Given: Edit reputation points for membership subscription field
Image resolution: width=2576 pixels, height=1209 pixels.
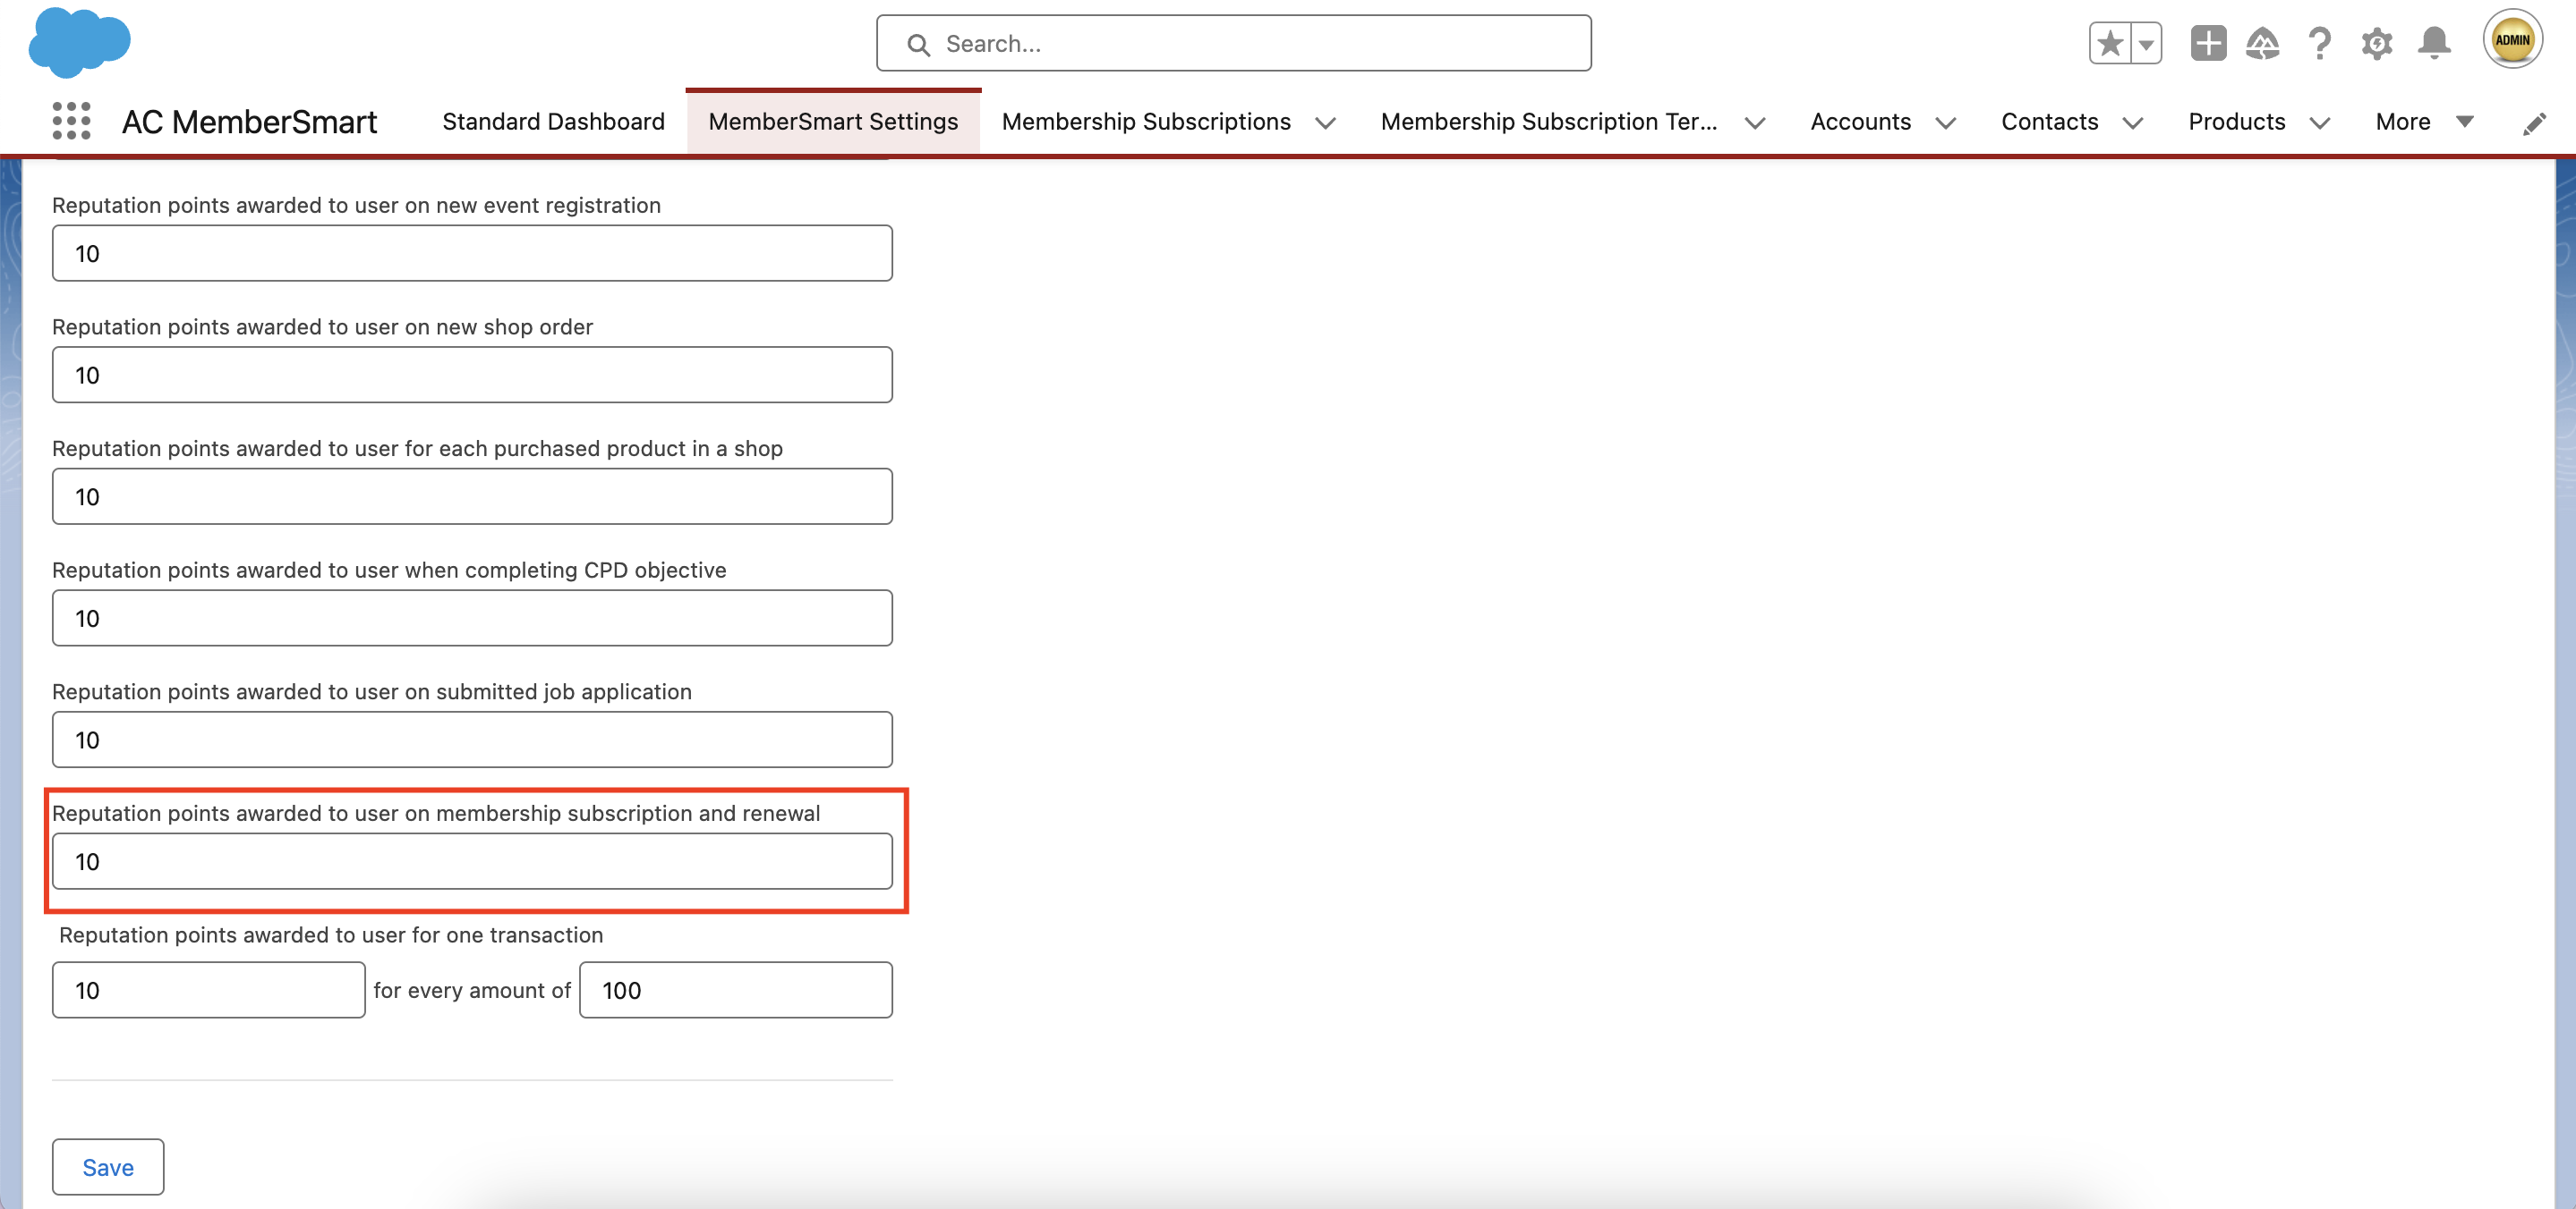Looking at the screenshot, I should 473,861.
